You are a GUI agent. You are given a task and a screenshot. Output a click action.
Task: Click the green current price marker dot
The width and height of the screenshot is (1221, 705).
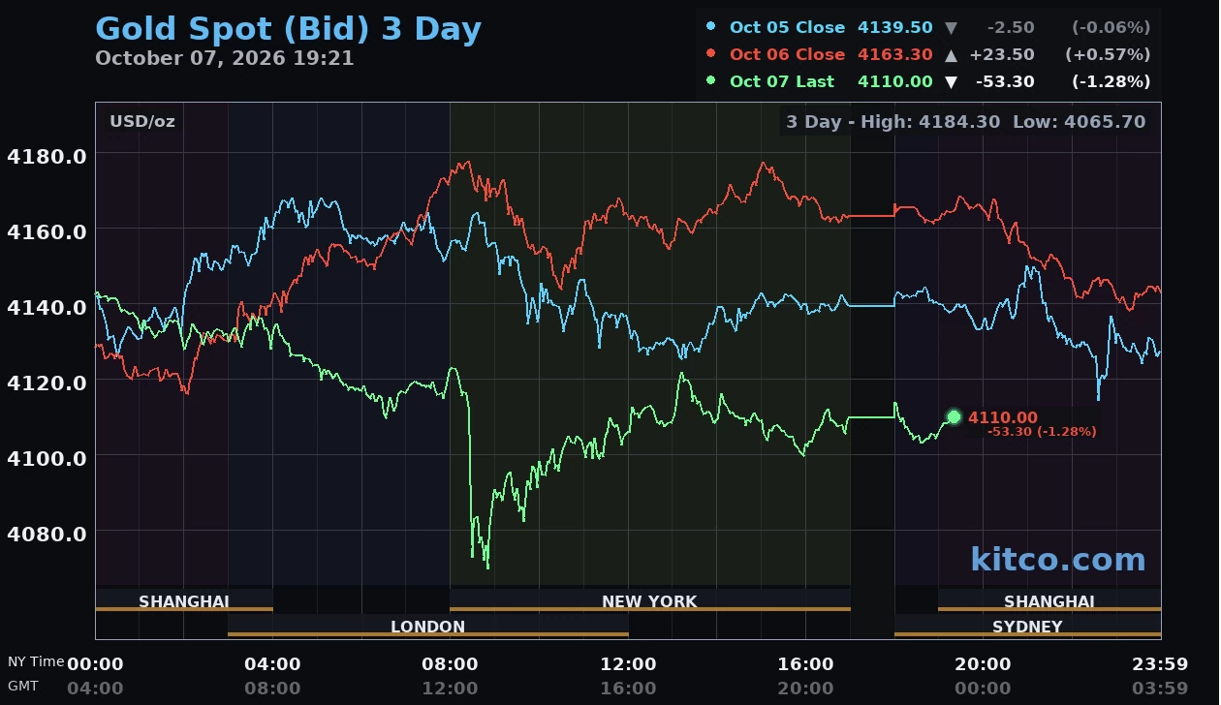(954, 416)
